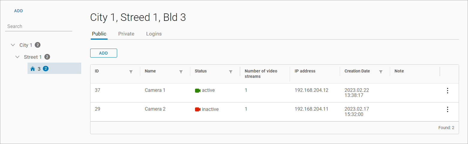This screenshot has height=144, width=468.
Task: Click the green active camera icon
Action: pos(197,90)
